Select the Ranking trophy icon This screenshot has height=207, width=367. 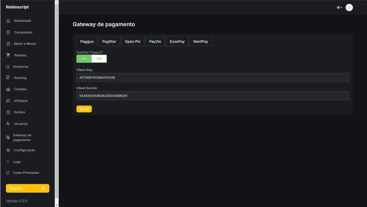(x=8, y=78)
